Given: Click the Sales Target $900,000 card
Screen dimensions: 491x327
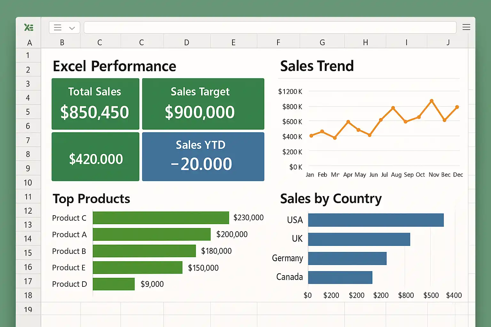Looking at the screenshot, I should 203,104.
